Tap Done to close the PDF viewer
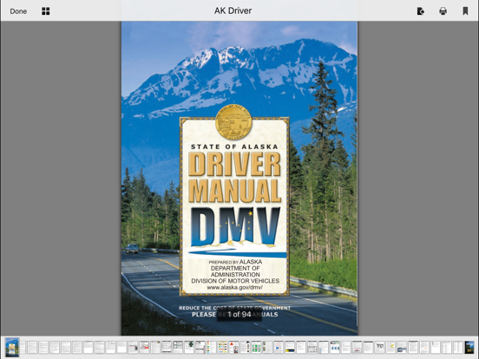 18,11
